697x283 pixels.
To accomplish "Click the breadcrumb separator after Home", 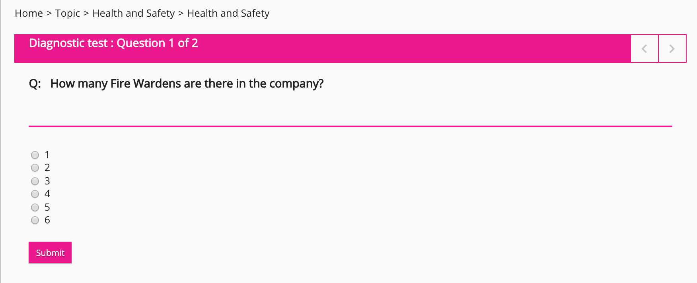I will pyautogui.click(x=49, y=13).
